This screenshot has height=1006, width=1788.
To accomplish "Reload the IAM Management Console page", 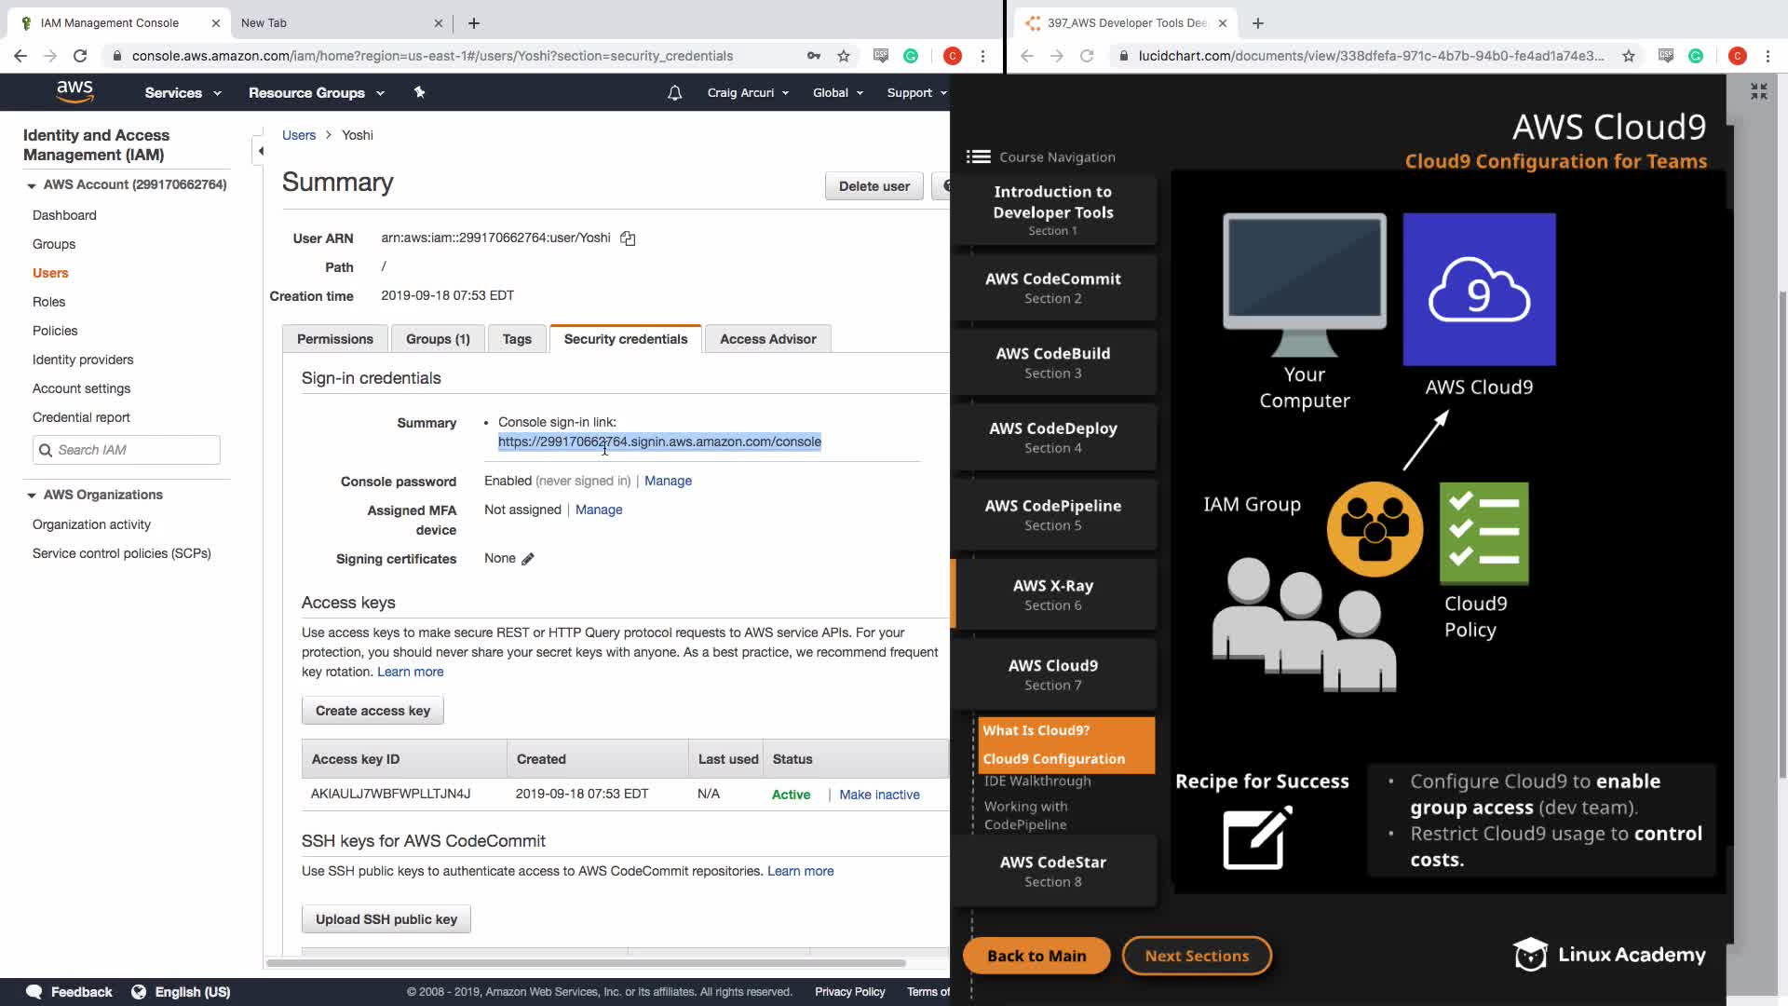I will coord(80,56).
